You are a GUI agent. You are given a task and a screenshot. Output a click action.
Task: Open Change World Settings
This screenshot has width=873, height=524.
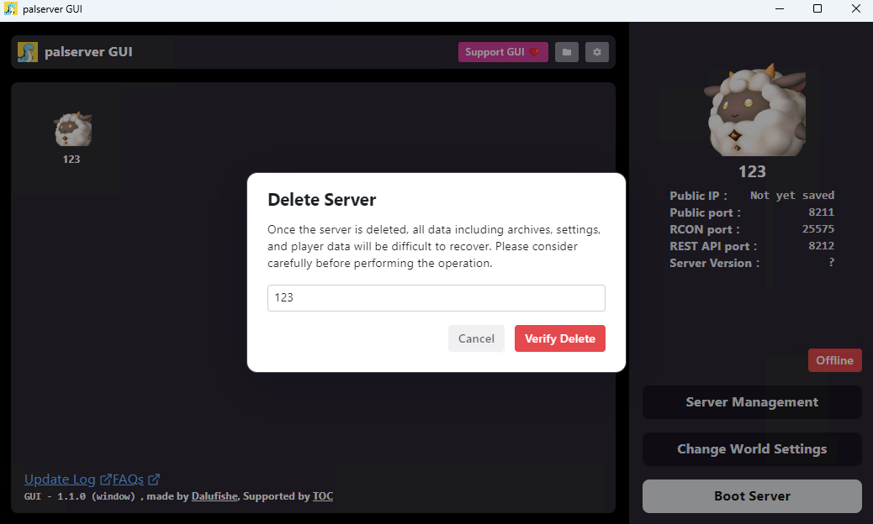pyautogui.click(x=752, y=449)
